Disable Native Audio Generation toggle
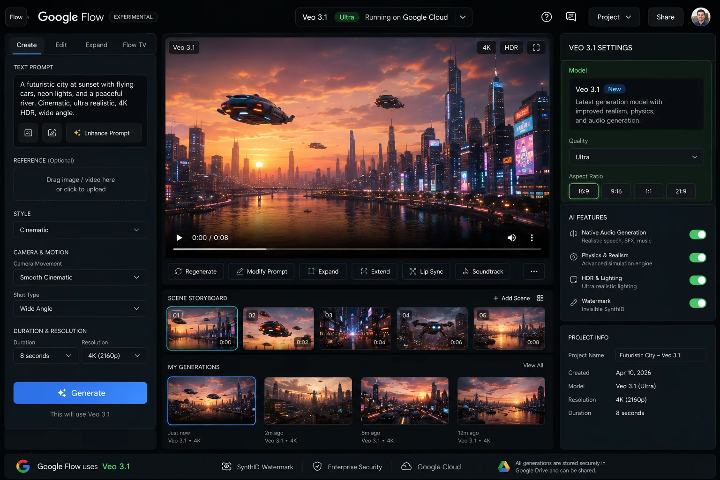The width and height of the screenshot is (720, 480). 697,234
